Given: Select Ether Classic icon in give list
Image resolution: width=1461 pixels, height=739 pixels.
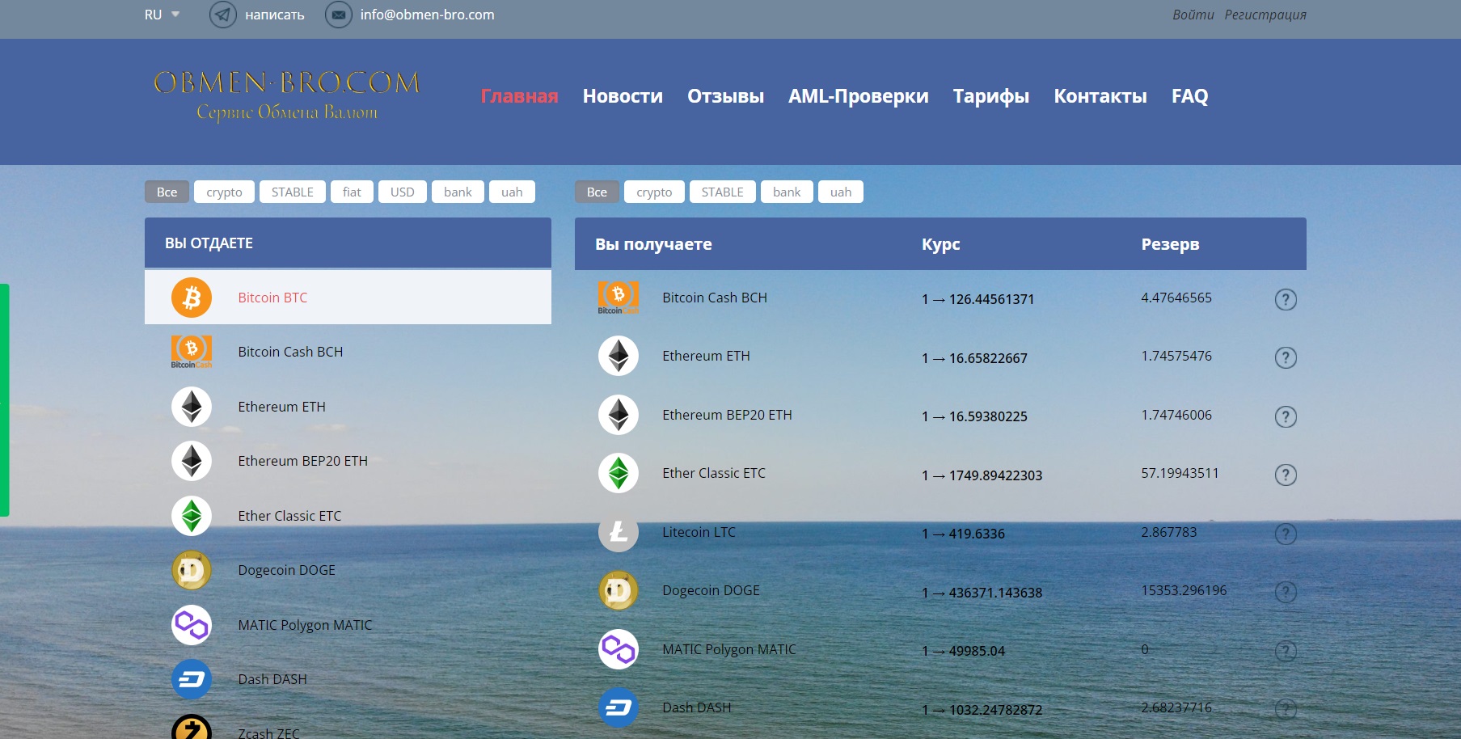Looking at the screenshot, I should point(192,516).
